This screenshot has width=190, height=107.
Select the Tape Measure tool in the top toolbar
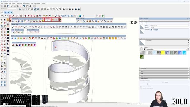coord(44,16)
